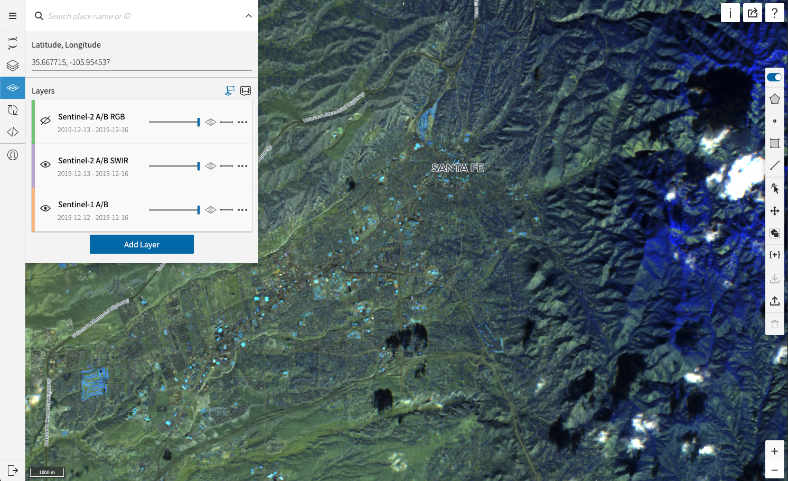Screen dimensions: 788x481
Task: Open the code editor sidebar icon
Action: 13,132
